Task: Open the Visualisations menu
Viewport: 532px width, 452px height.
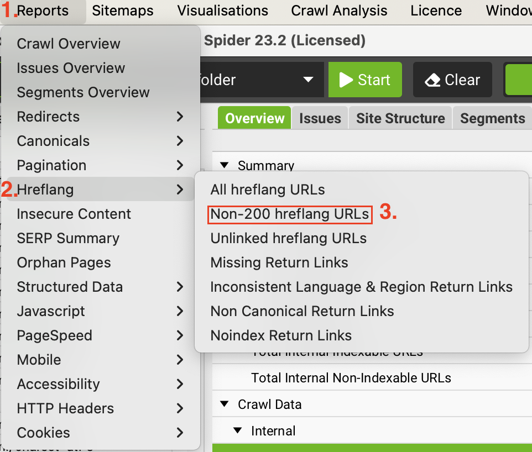Action: (223, 10)
